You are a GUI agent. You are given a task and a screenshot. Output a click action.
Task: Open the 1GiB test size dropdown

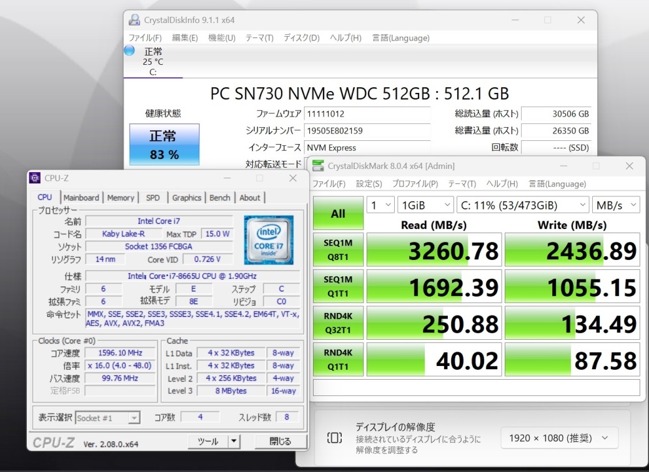[427, 205]
